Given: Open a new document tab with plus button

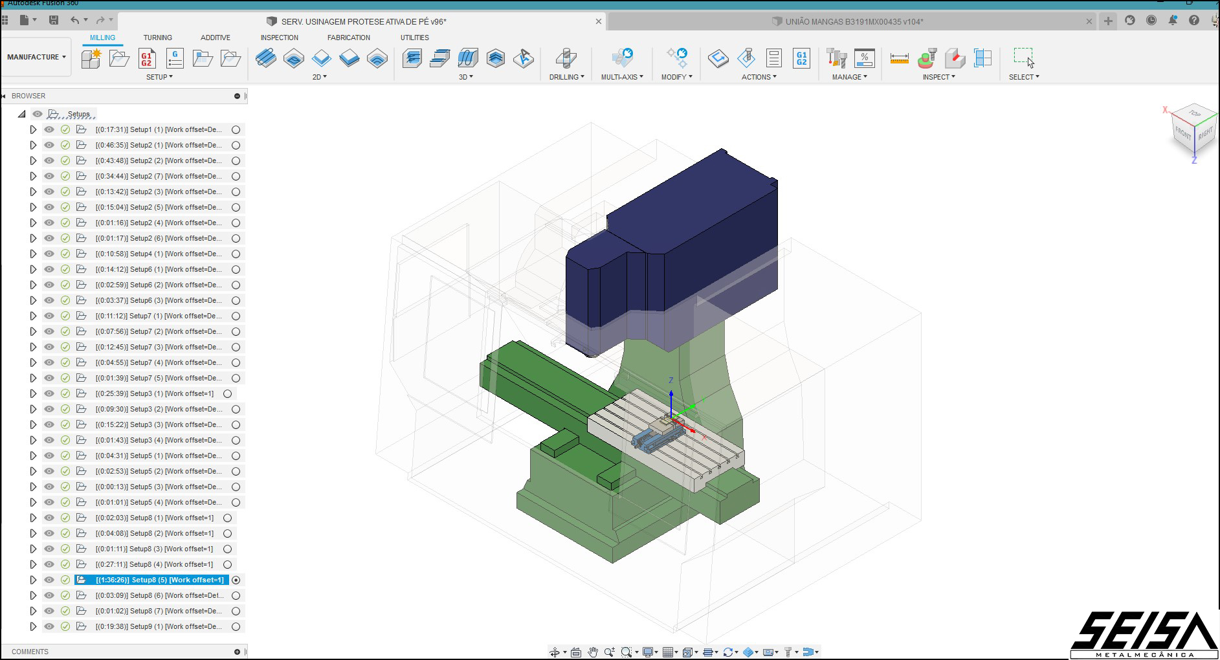Looking at the screenshot, I should [1108, 21].
